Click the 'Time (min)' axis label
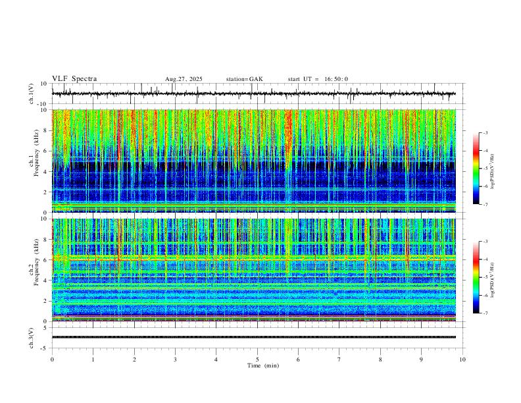The image size is (521, 403). (x=263, y=365)
